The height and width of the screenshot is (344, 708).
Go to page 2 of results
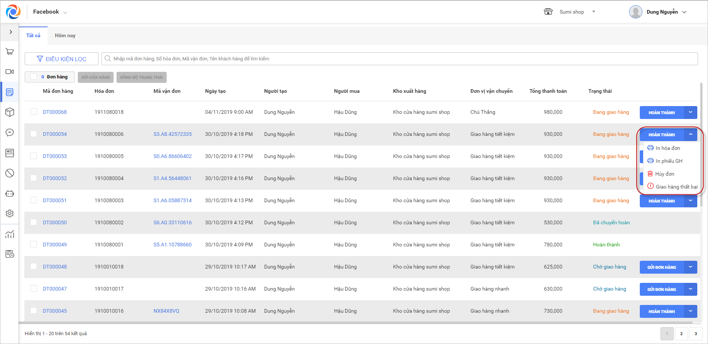coord(681,334)
